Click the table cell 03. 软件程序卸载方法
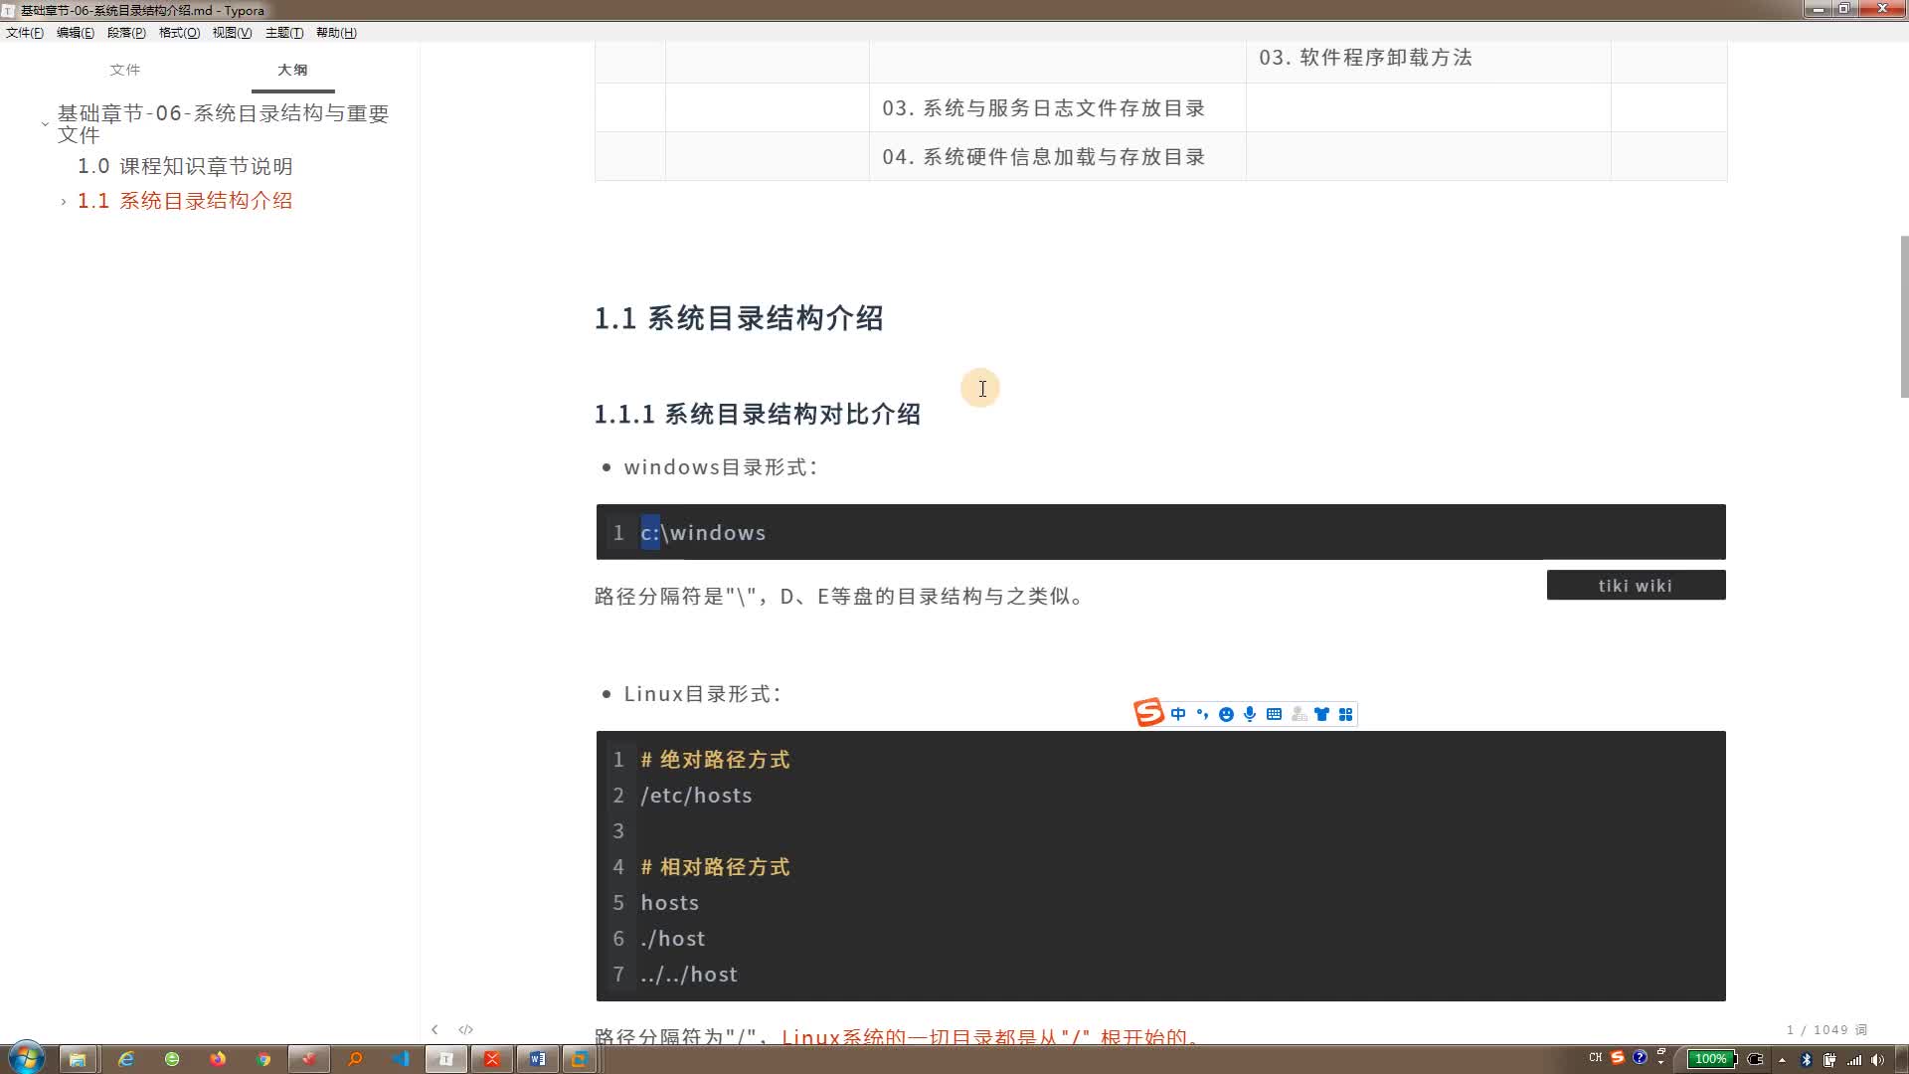The height and width of the screenshot is (1074, 1909). click(1365, 58)
